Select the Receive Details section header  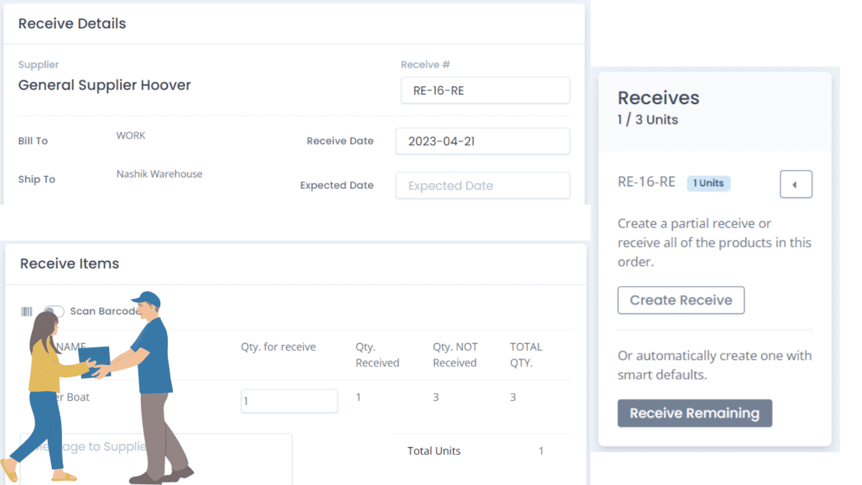(72, 24)
